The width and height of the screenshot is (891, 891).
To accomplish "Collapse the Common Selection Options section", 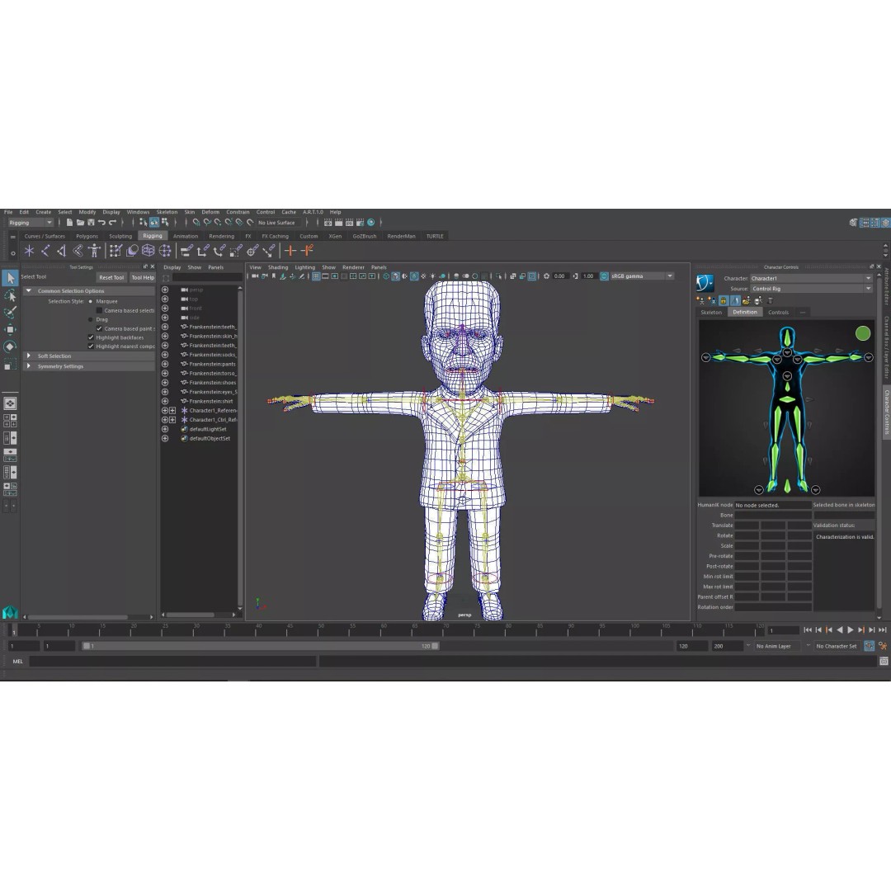I will 28,290.
